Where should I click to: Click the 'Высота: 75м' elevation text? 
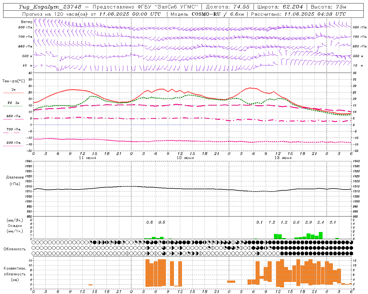pyautogui.click(x=329, y=7)
